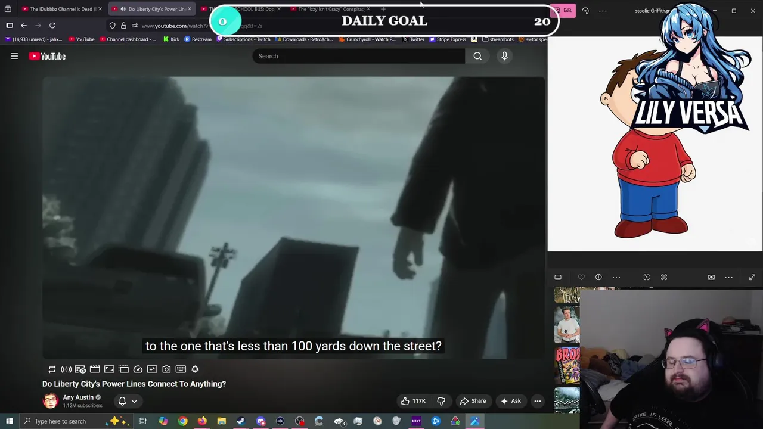Image resolution: width=763 pixels, height=429 pixels.
Task: Open the ellipsis beside Photos info icon
Action: [x=616, y=277]
